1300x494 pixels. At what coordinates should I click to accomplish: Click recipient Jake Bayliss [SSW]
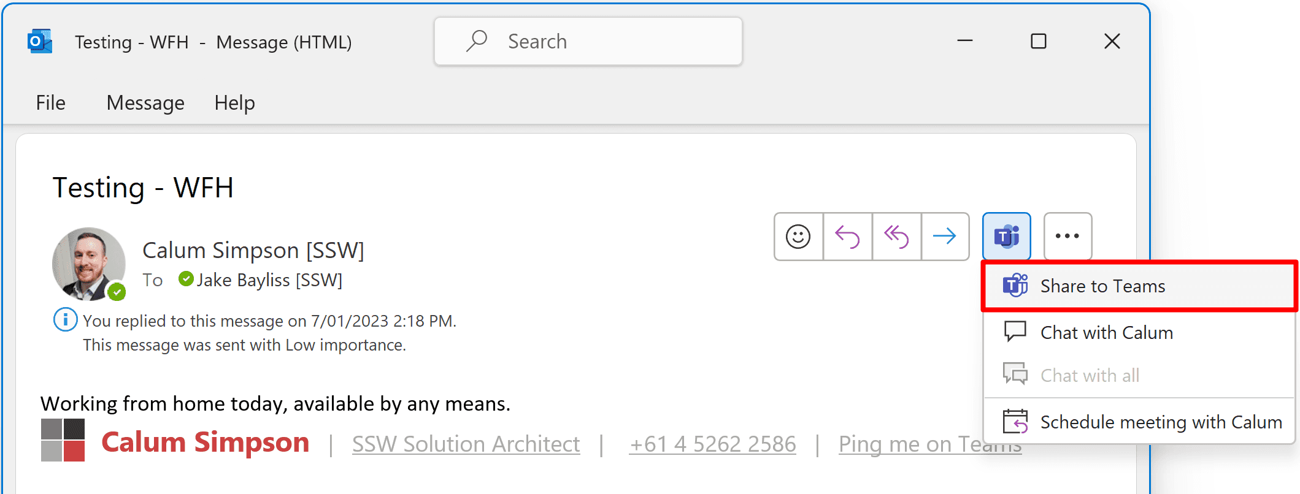pos(269,280)
